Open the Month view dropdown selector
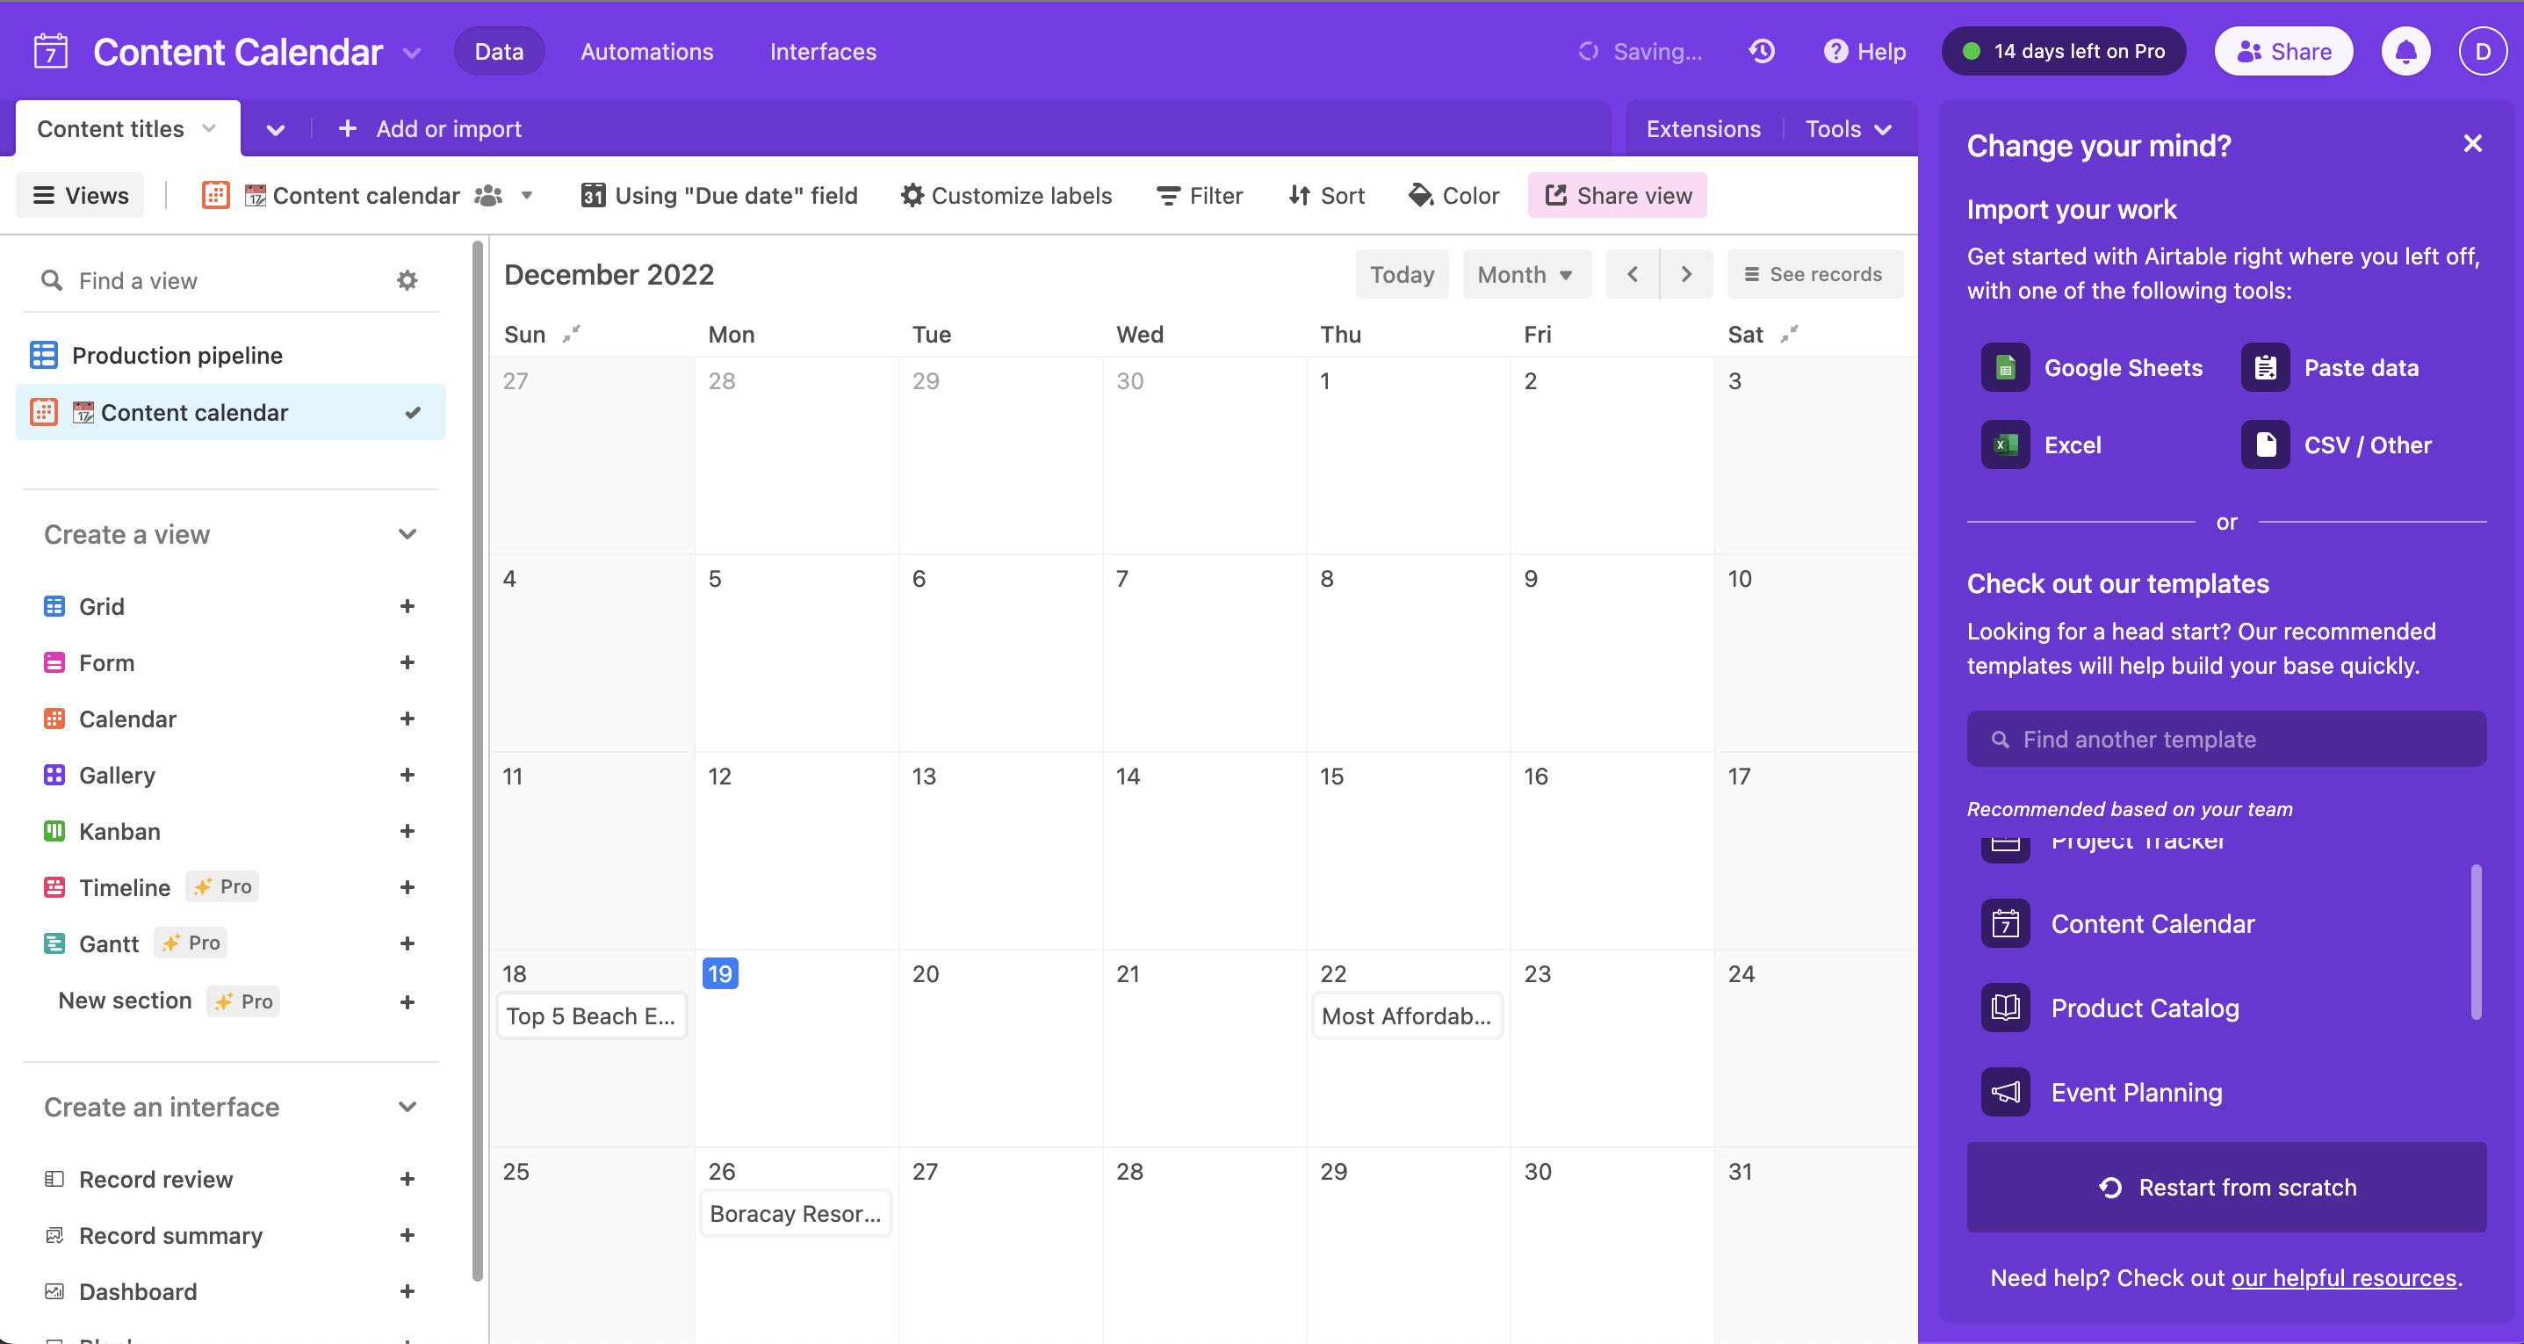2524x1344 pixels. click(1521, 274)
